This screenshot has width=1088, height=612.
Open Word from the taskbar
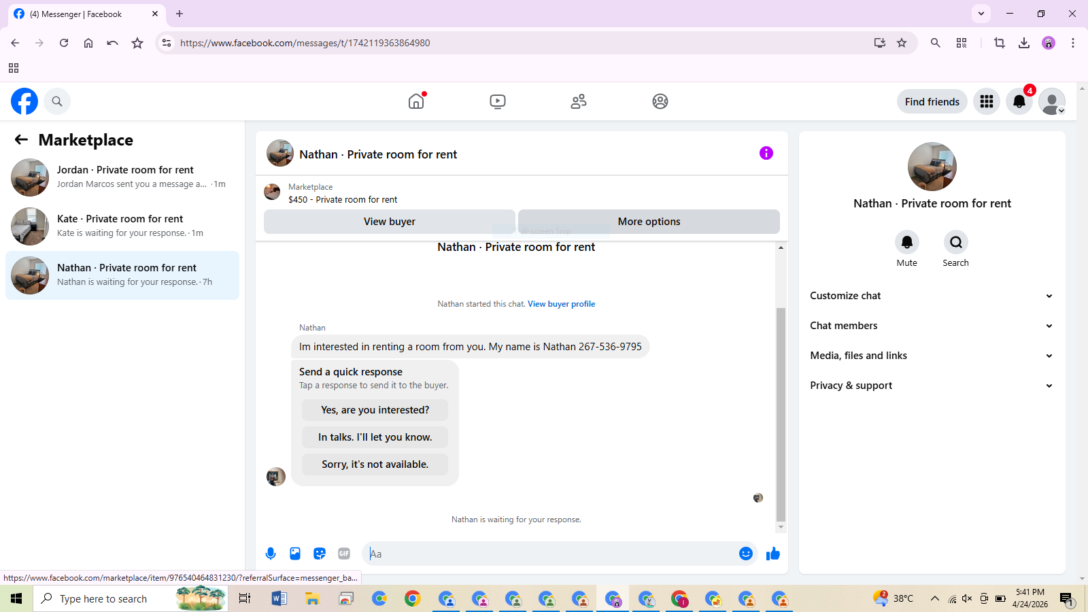(x=279, y=598)
